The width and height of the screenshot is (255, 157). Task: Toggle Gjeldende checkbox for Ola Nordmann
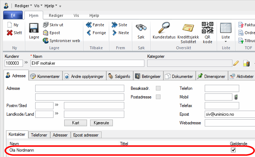[x=233, y=150]
